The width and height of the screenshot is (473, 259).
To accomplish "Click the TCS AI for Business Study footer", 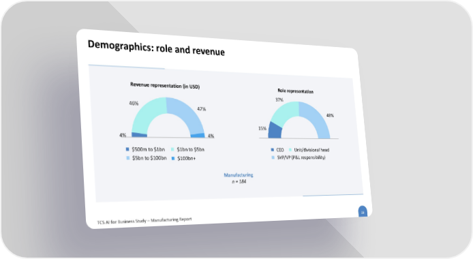I will point(144,221).
